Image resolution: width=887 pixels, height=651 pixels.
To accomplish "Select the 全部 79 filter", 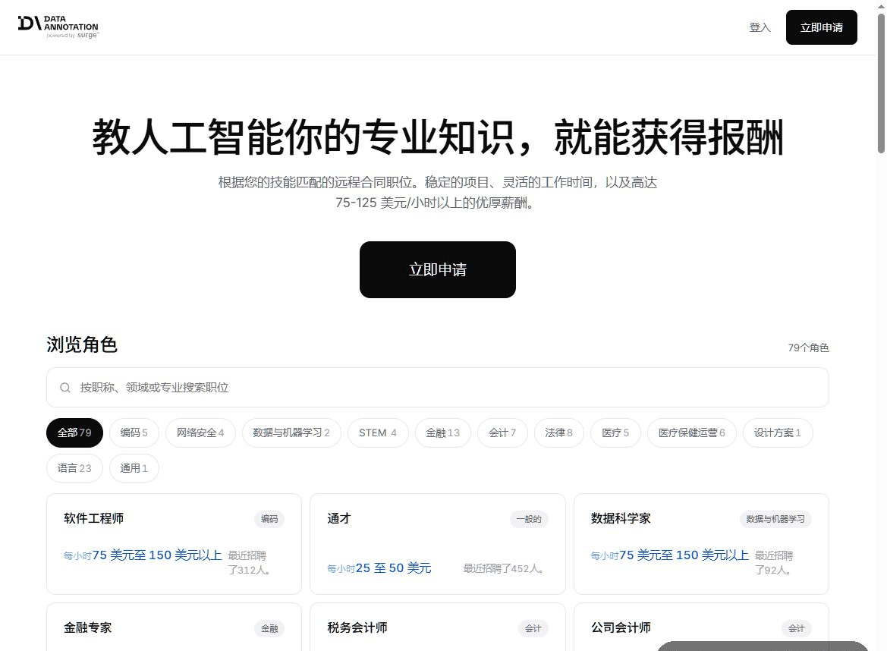I will pyautogui.click(x=74, y=432).
